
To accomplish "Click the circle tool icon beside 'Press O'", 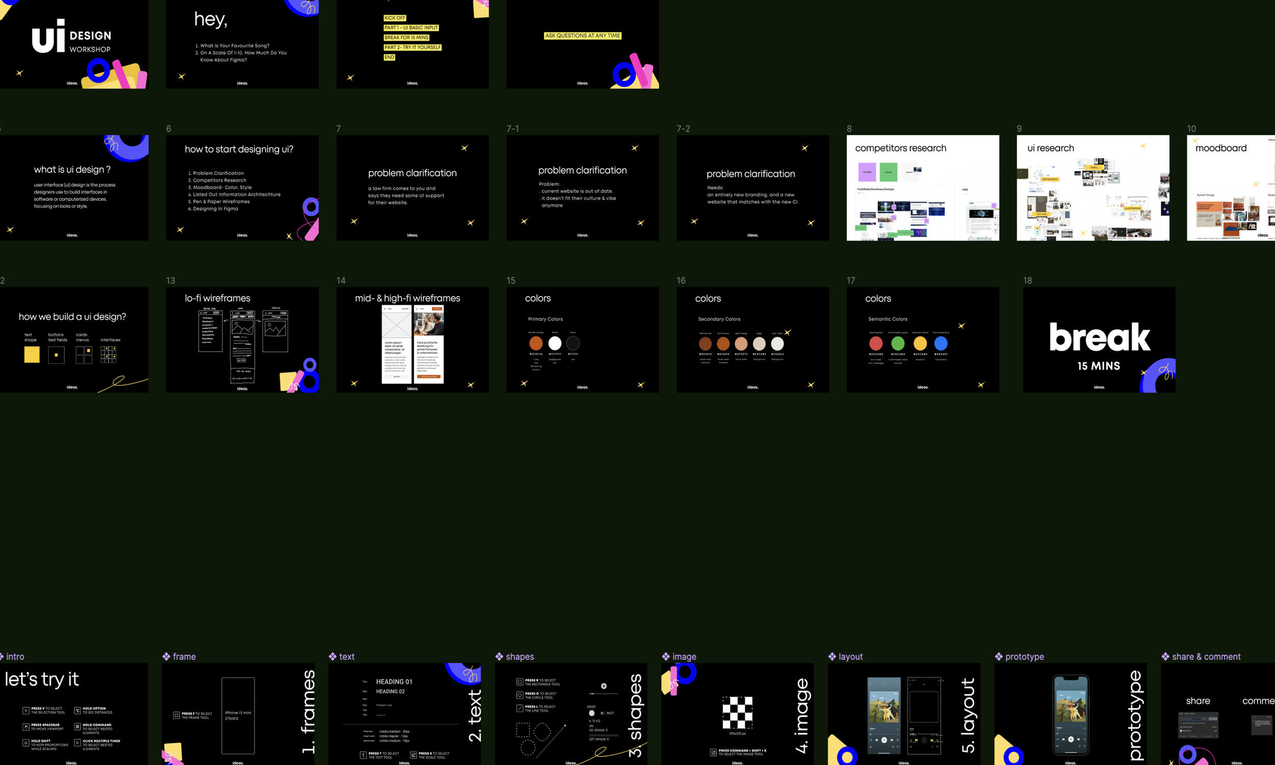I will coord(519,695).
